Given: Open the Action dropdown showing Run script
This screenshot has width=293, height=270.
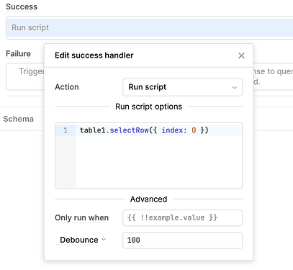Looking at the screenshot, I should tap(182, 87).
